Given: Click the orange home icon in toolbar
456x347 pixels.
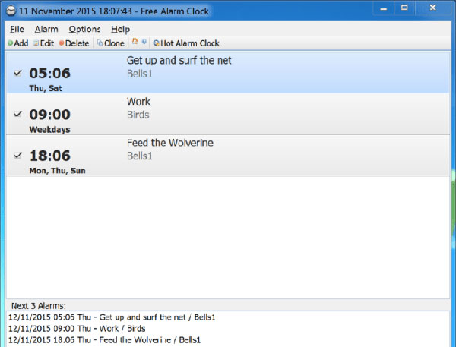Looking at the screenshot, I should pyautogui.click(x=135, y=43).
